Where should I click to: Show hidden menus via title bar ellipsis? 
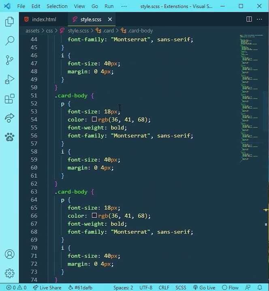pos(124,6)
